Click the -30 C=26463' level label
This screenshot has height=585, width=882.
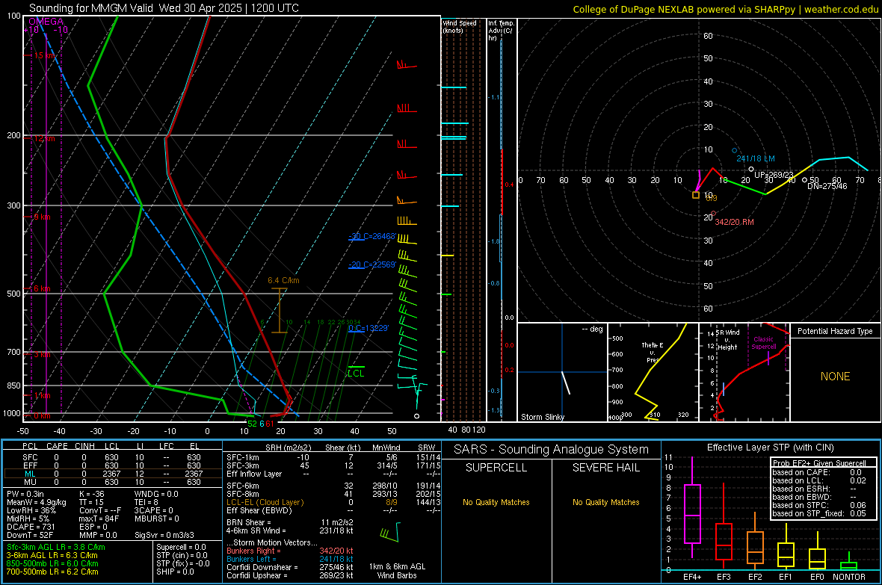click(371, 236)
